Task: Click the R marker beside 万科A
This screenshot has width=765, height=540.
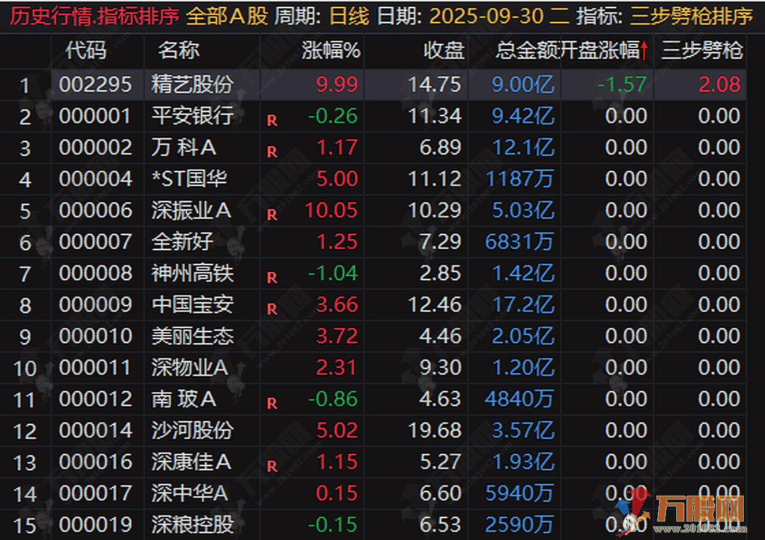Action: (272, 152)
